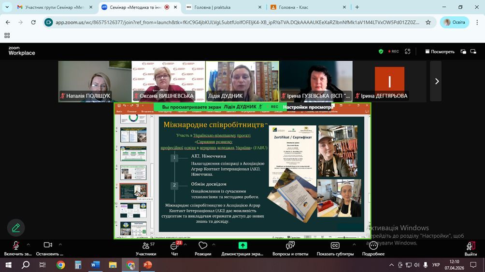Unmute microphone with Включить звук button
This screenshot has width=485, height=272.
(16, 248)
